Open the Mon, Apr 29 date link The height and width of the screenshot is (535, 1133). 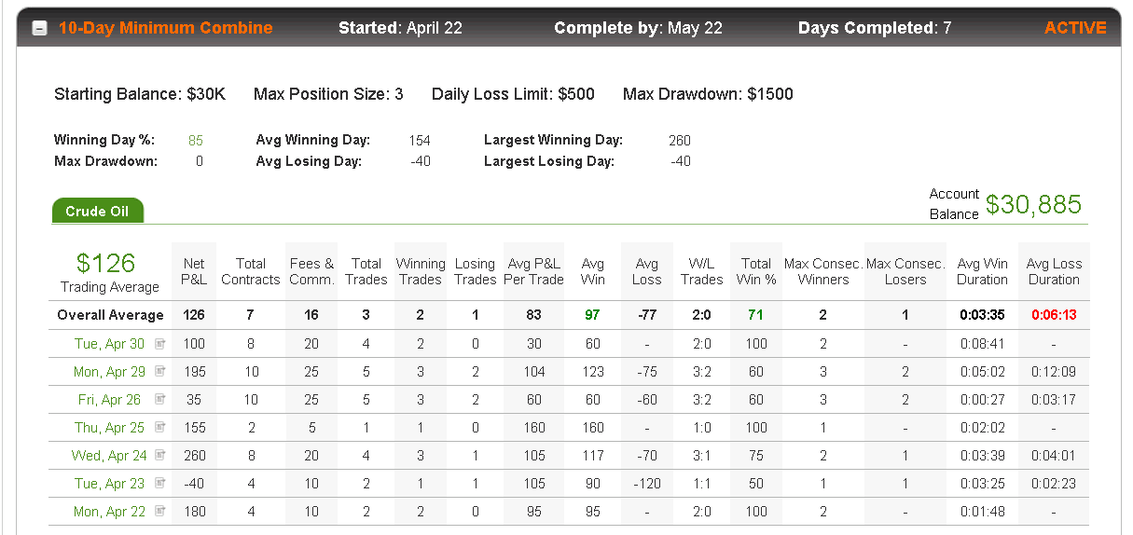click(110, 372)
